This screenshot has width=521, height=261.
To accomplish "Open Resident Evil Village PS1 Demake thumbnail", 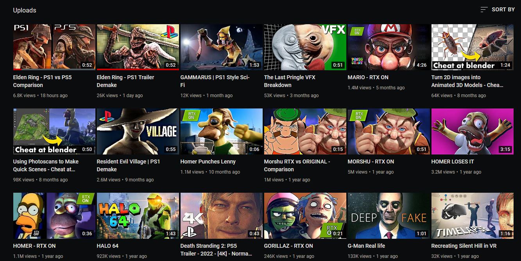I will (138, 131).
